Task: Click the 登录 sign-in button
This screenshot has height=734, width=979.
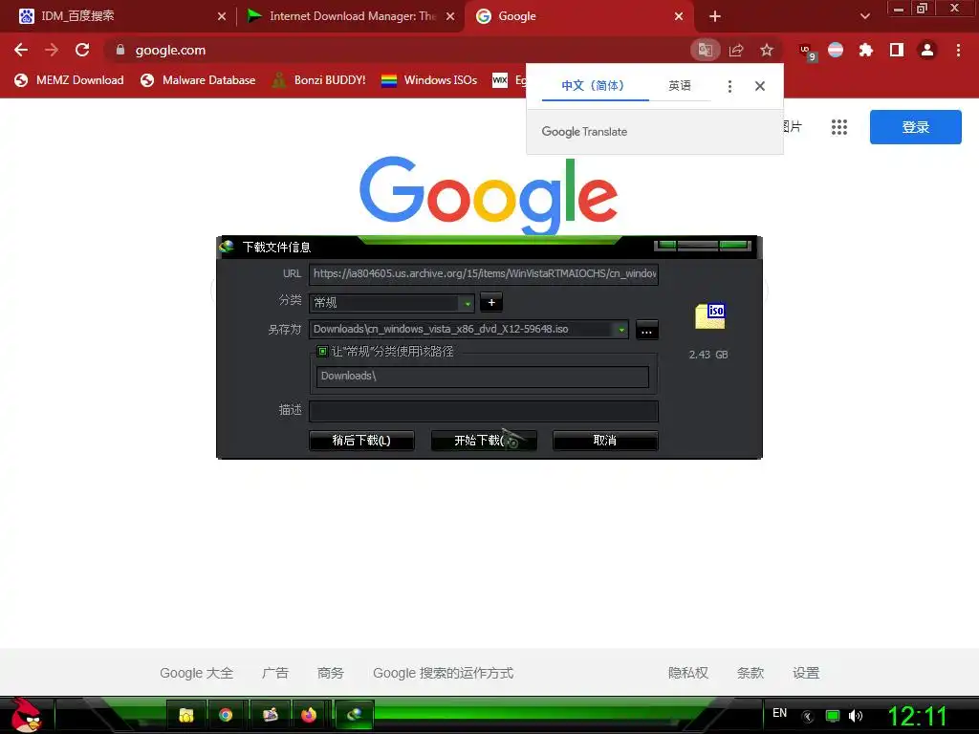Action: click(915, 127)
